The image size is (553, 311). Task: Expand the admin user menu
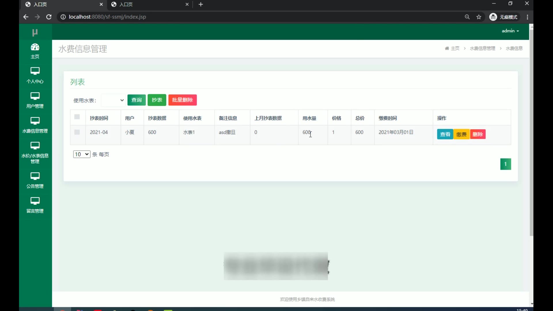tap(510, 31)
